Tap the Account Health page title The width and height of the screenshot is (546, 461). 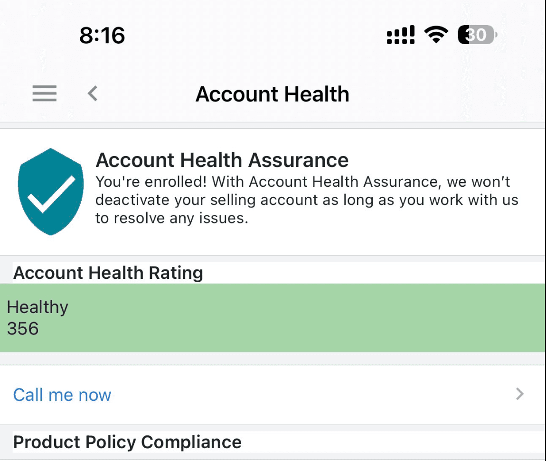(x=272, y=94)
